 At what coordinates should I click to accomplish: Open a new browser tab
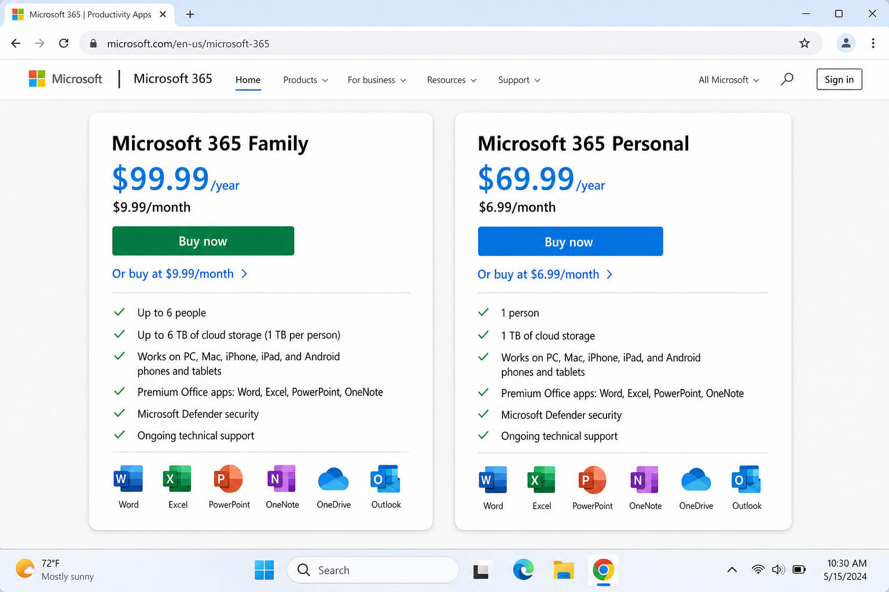click(190, 14)
